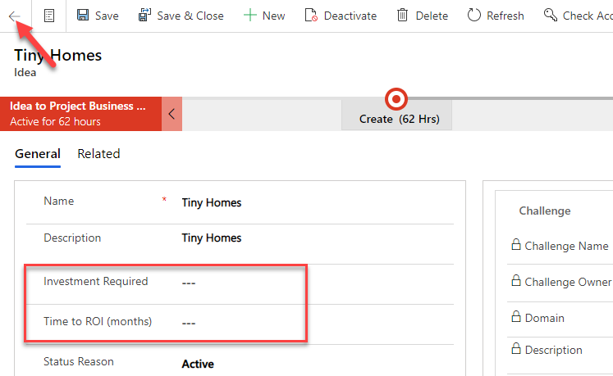The image size is (613, 376).
Task: Edit the Description field value
Action: click(x=312, y=238)
